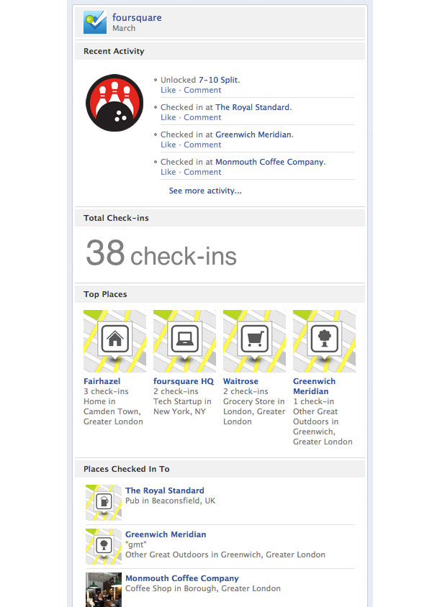Viewport: 432px width, 607px height.
Task: Select the foursquare HQ laptop map icon
Action: (184, 341)
